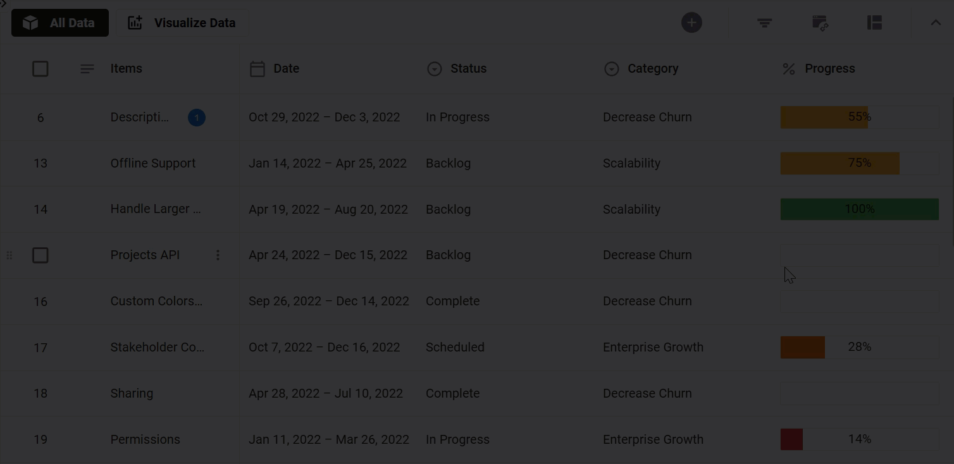This screenshot has height=464, width=954.
Task: Open the Category column dropdown icon
Action: pos(611,69)
